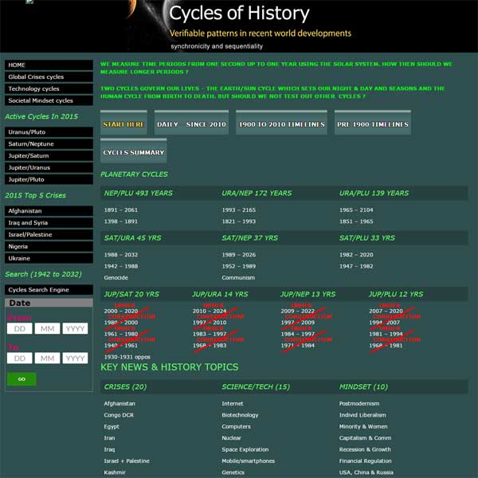Open Congo DCR crisis topic
Viewport: 478px width, 478px height.
(x=119, y=415)
